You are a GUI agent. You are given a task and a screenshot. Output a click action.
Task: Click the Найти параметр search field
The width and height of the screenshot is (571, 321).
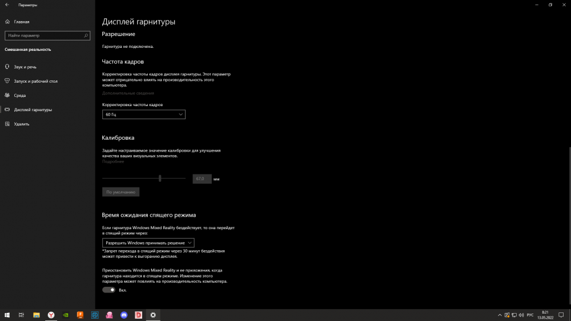point(47,35)
